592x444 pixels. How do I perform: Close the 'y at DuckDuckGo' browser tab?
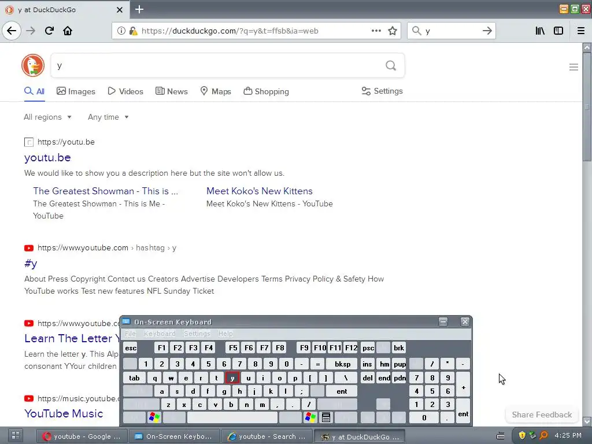coord(119,10)
